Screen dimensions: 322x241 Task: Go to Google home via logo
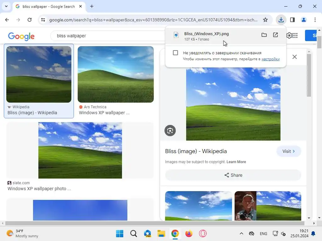coord(21,36)
